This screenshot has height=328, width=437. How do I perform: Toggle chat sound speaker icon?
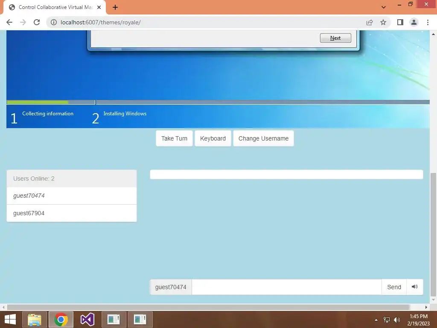[415, 287]
